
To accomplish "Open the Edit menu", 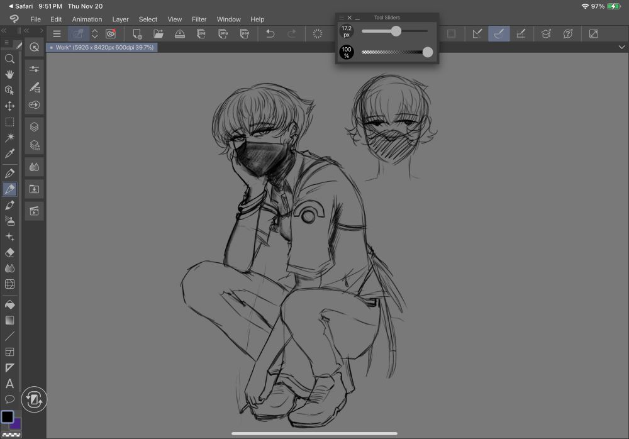I will pos(56,19).
